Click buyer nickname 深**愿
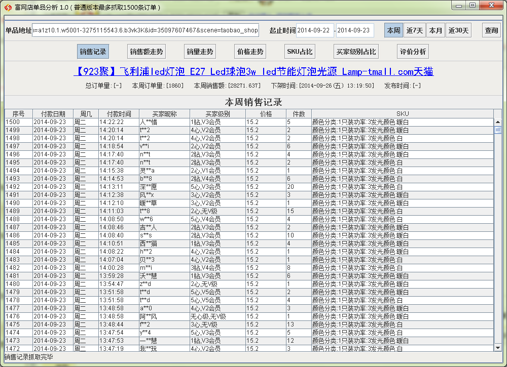Image resolution: width=507 pixels, height=367 pixels. [164, 187]
